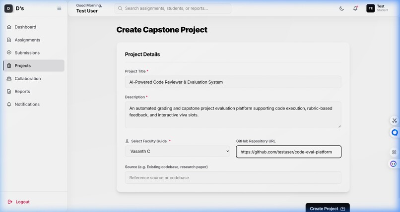Click the Collaboration people icon
400x212 pixels.
[9, 79]
